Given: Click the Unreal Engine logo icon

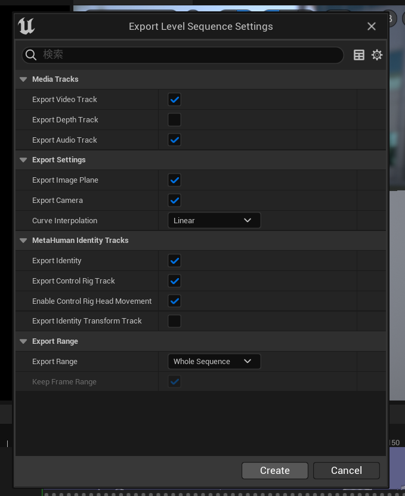Looking at the screenshot, I should click(x=26, y=26).
